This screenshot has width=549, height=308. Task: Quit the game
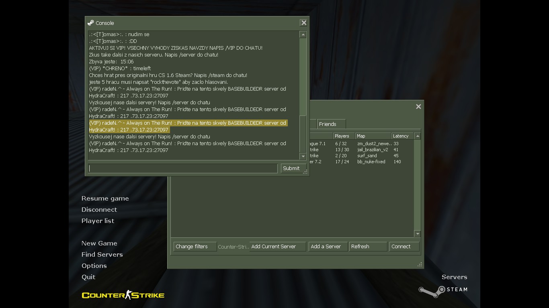click(x=88, y=277)
